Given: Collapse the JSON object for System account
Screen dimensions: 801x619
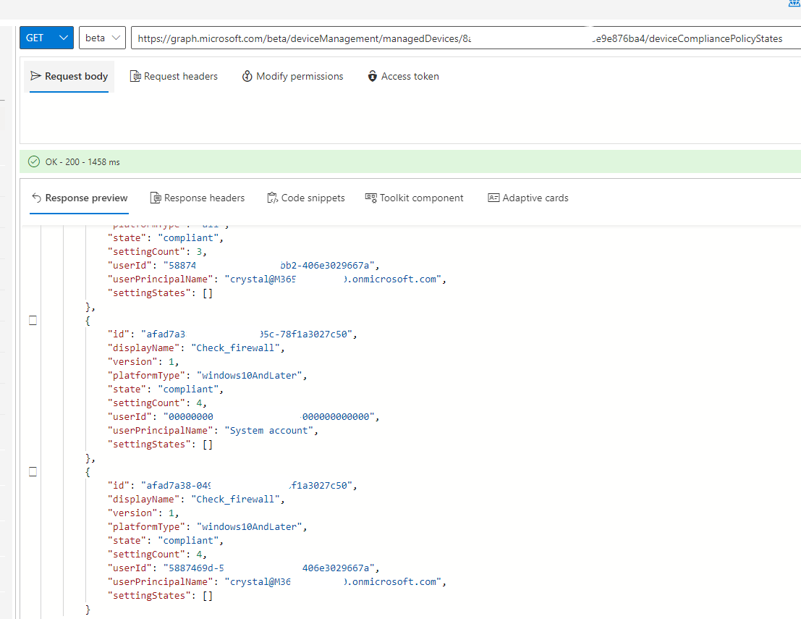Looking at the screenshot, I should [x=33, y=321].
